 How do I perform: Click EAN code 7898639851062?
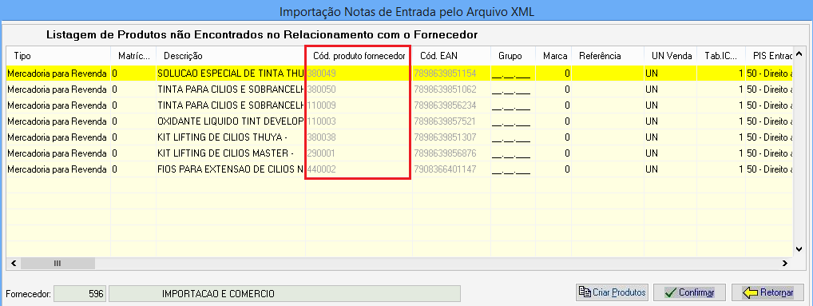[445, 89]
